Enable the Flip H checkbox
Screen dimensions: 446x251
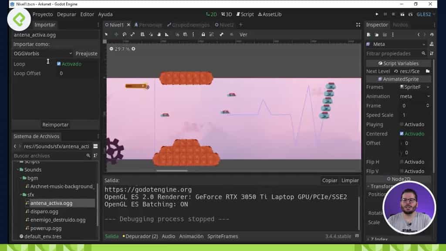coord(402,162)
